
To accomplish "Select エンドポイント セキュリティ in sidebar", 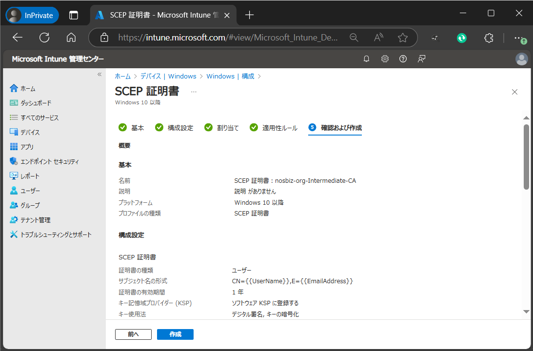I will pyautogui.click(x=49, y=161).
